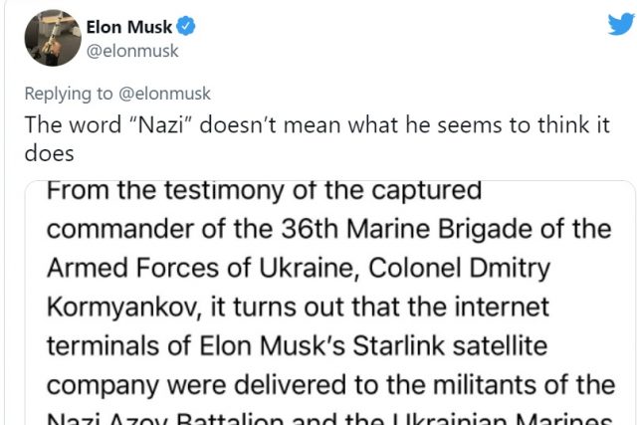Viewport: 637px width, 425px height.
Task: Open Twitter via the blue bird logo
Action: tap(621, 24)
